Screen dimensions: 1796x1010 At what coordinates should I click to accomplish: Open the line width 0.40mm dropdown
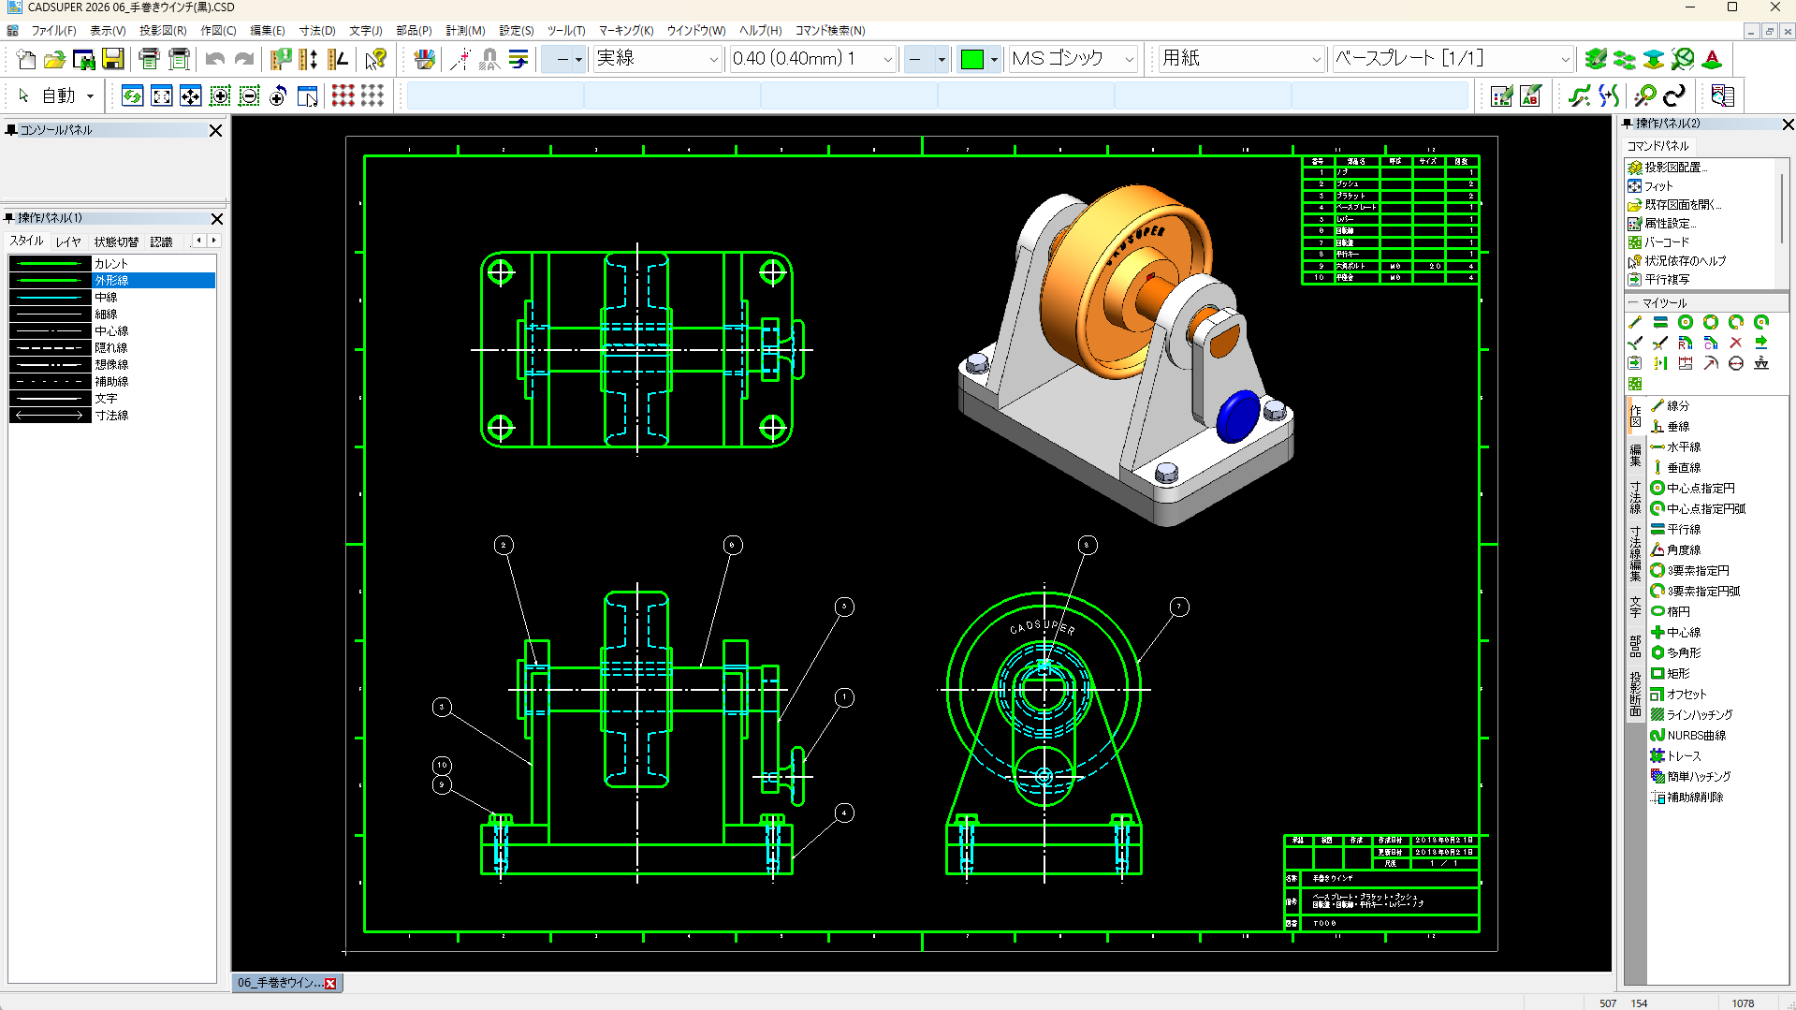pyautogui.click(x=812, y=59)
